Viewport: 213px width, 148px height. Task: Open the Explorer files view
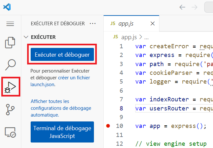[x=10, y=42]
